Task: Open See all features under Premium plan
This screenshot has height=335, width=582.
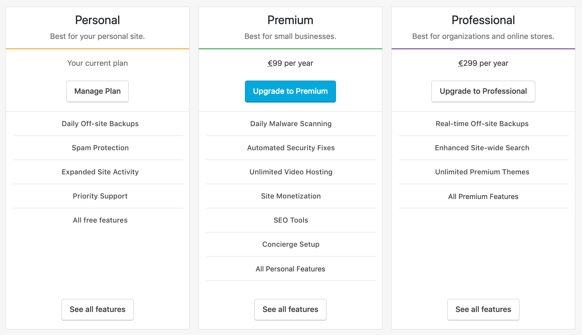Action: click(x=290, y=310)
